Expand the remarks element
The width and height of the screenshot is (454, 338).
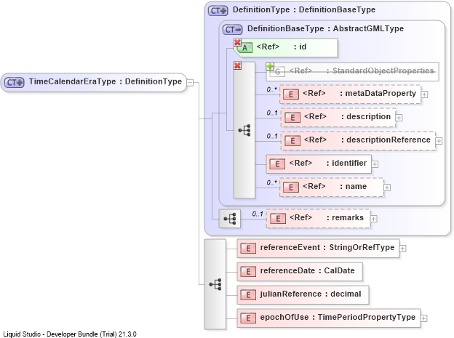coord(373,219)
